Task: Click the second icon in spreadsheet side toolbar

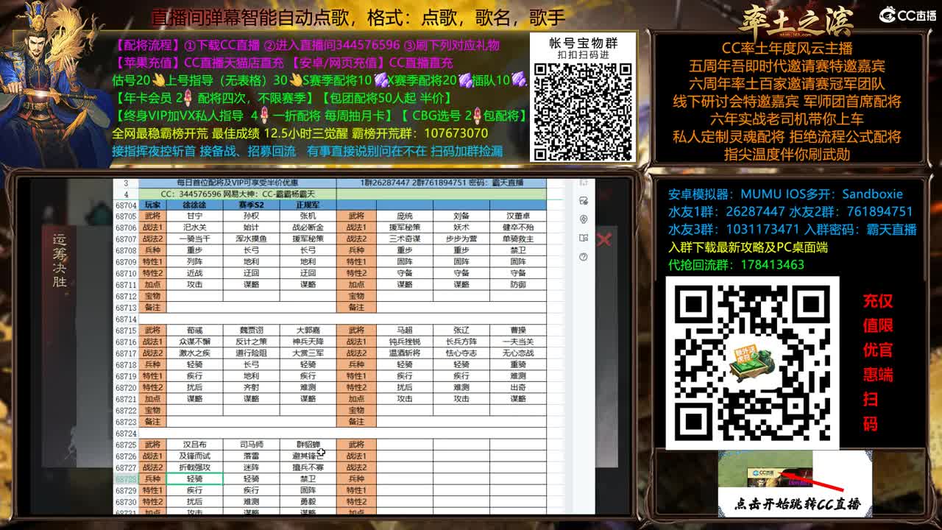Action: click(x=584, y=200)
